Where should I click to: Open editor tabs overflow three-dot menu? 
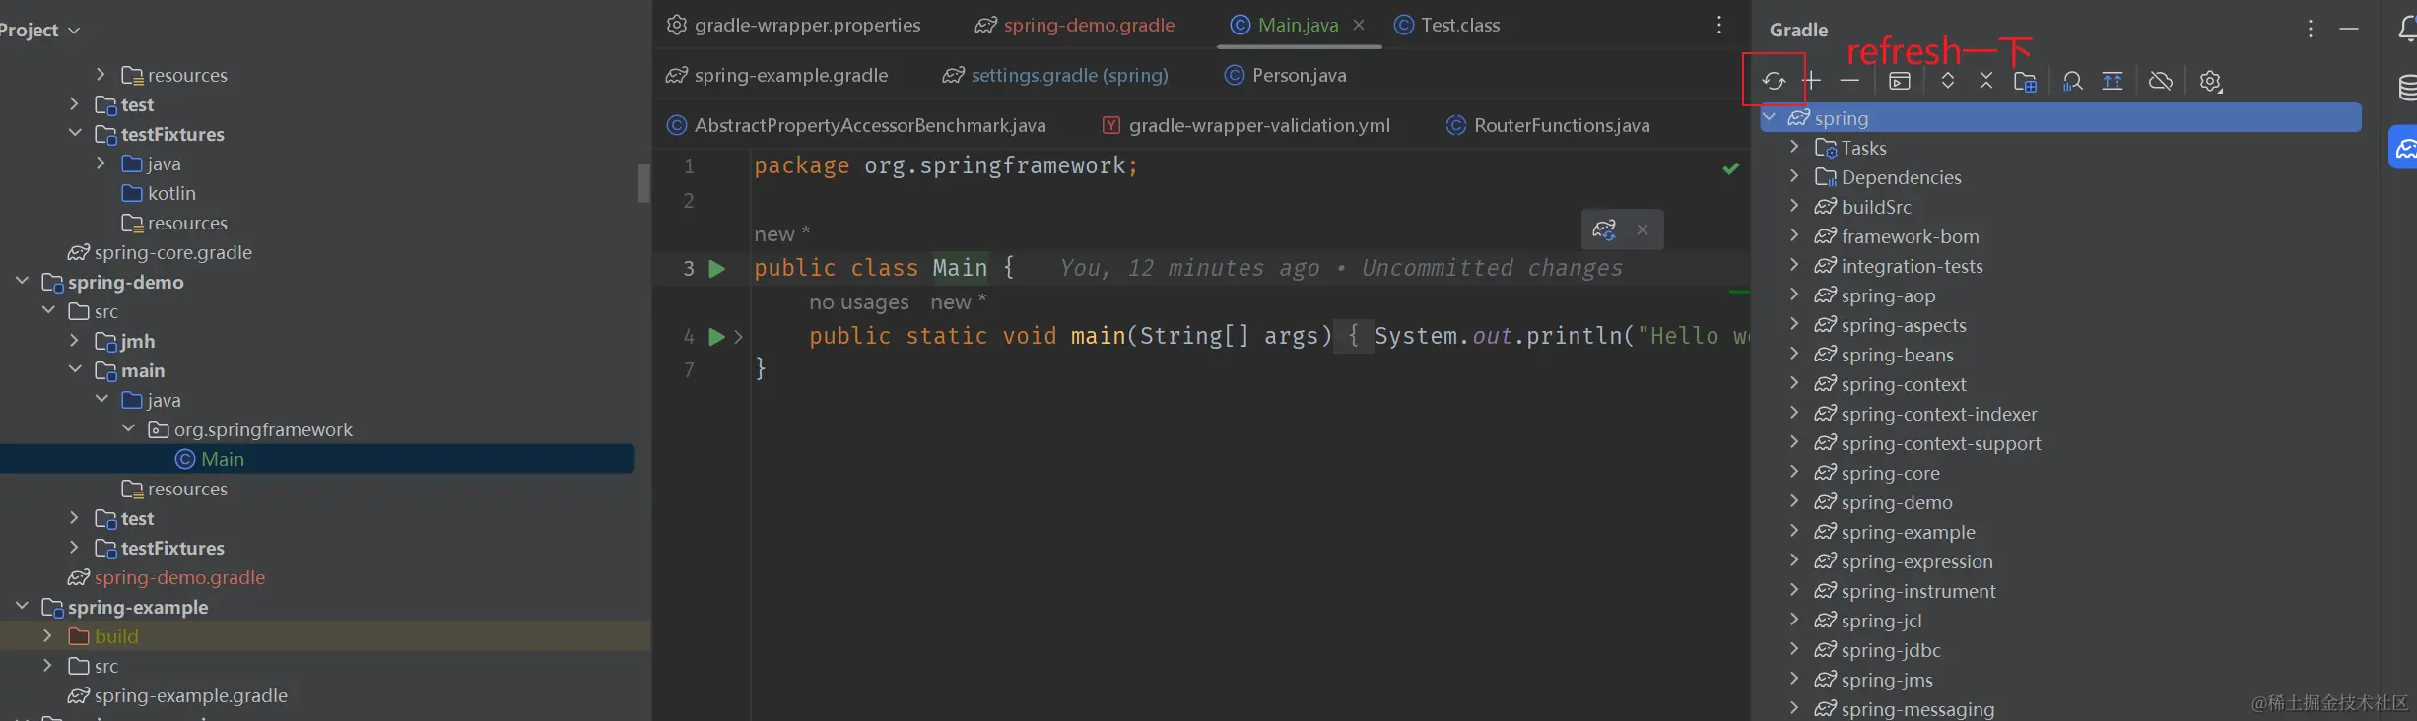pos(1719,26)
